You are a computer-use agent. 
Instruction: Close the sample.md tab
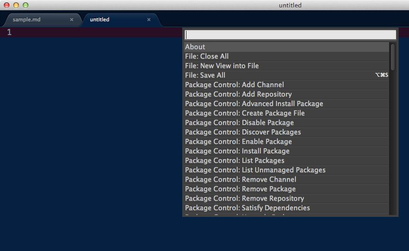coord(71,19)
